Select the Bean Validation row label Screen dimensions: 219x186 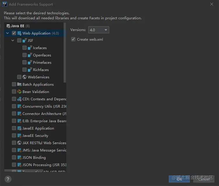click(36, 92)
